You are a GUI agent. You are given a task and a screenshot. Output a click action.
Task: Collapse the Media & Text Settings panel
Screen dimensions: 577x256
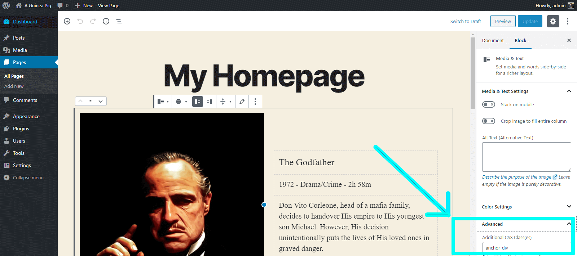point(569,91)
